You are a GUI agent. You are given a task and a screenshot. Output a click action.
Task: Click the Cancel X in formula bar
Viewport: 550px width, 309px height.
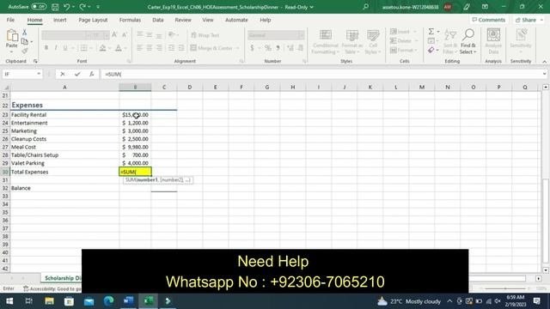pyautogui.click(x=63, y=74)
